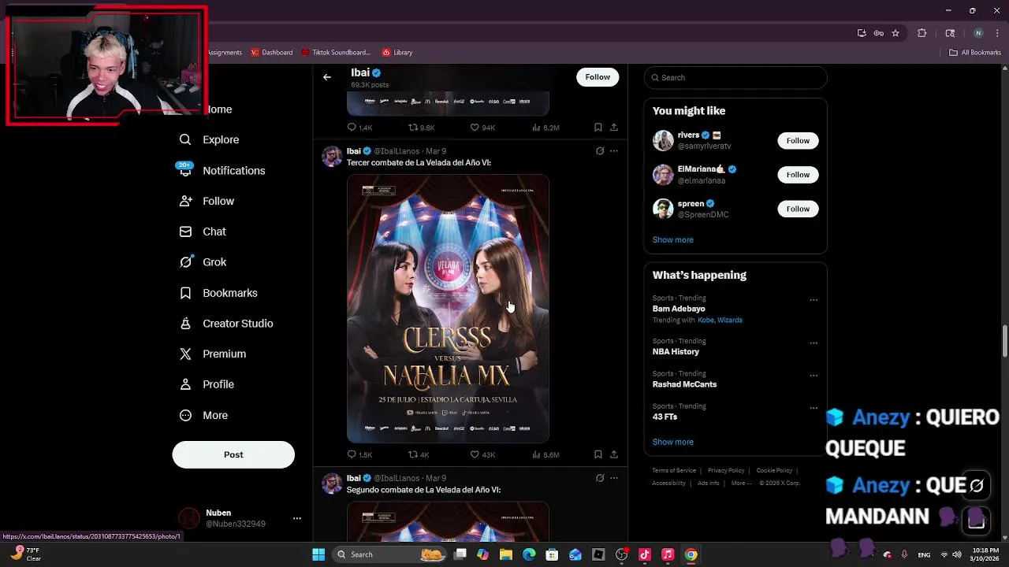Open the Privacy Policy link
This screenshot has width=1009, height=567.
click(x=726, y=471)
